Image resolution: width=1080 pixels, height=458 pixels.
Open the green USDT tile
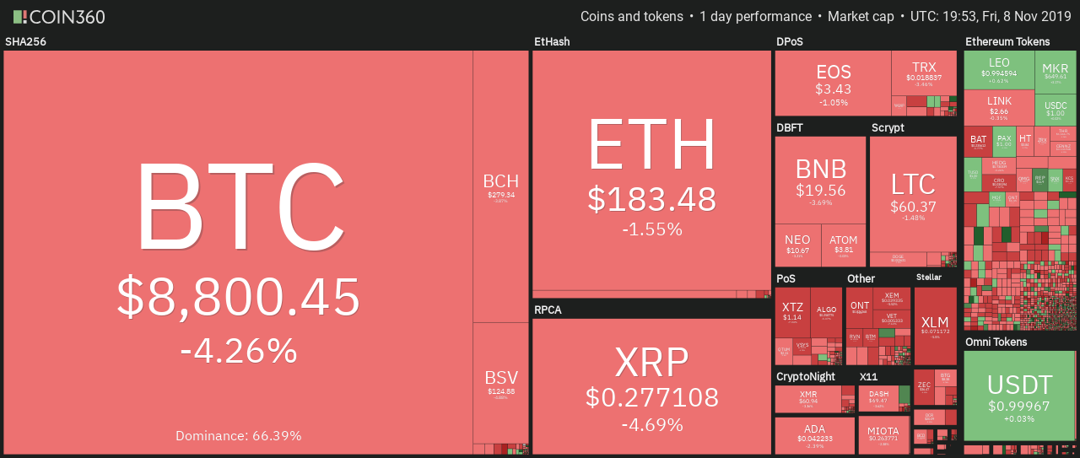coord(1019,396)
